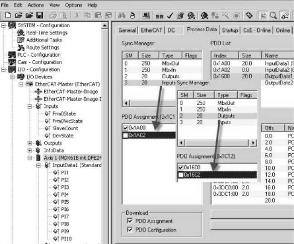Click the PLC - Configuration icon
This screenshot has height=244, width=294.
pos(12,55)
